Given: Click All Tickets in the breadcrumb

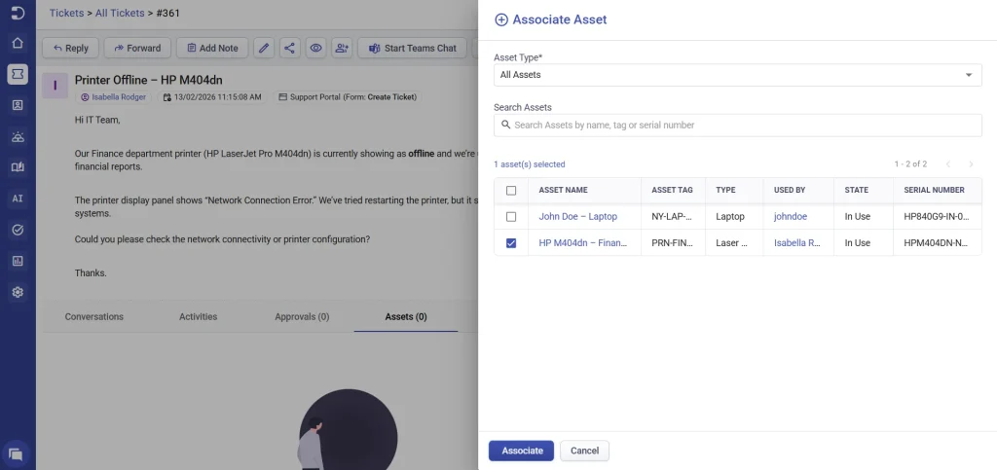Looking at the screenshot, I should click(x=120, y=13).
